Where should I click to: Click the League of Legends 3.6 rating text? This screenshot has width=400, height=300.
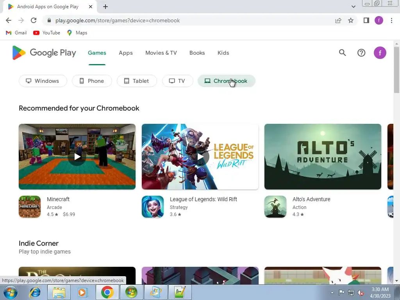(x=175, y=214)
